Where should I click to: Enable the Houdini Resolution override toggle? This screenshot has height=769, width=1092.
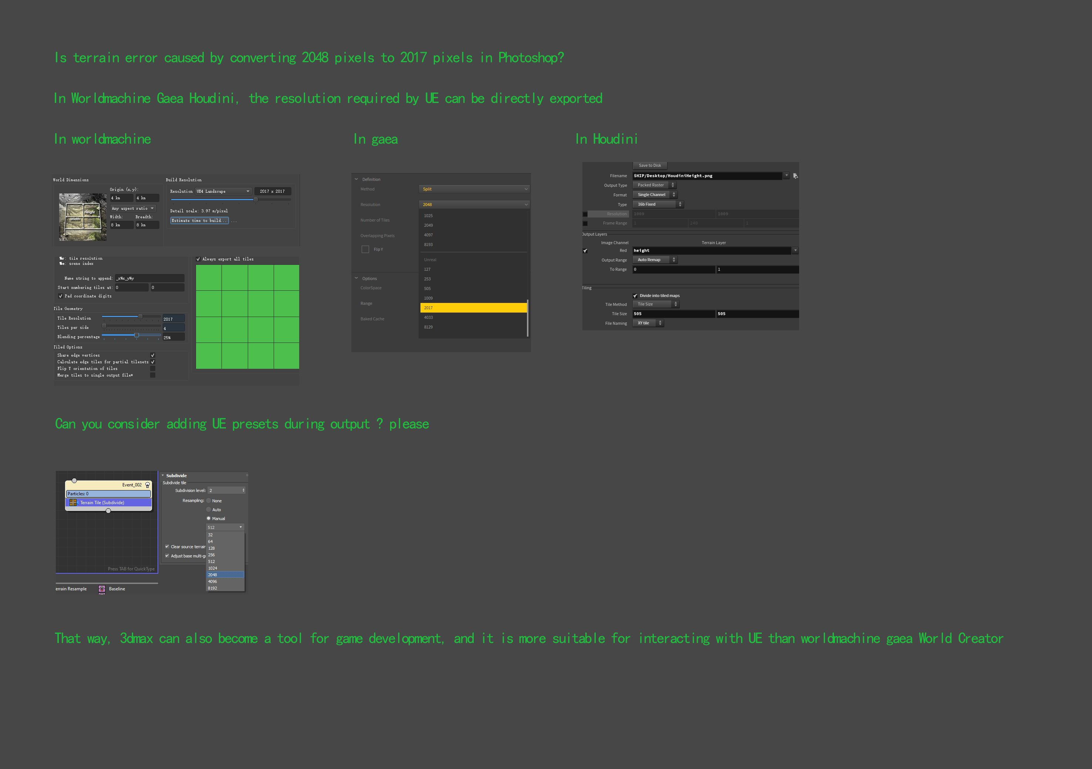[x=585, y=214]
